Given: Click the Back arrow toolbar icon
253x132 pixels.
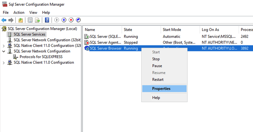Looking at the screenshot, I should point(4,20).
